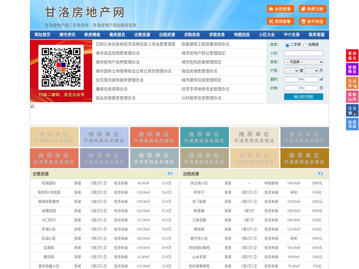Image resolution: width=359 pixels, height=269 pixels.
Task: Open 廉租住房保障办法 article link
Action: (112, 89)
